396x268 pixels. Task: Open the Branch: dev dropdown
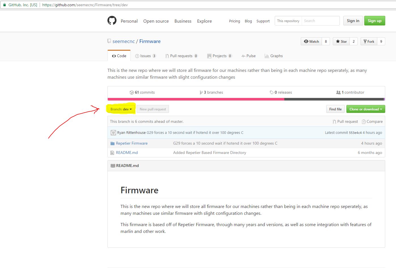(121, 109)
